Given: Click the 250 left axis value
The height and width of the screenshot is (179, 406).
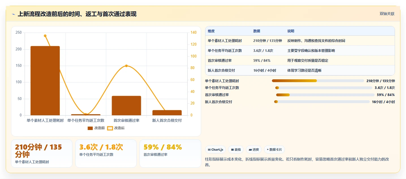Looking at the screenshot, I should (18, 33).
